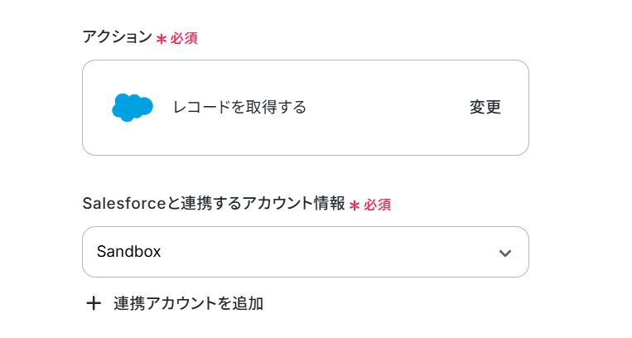This screenshot has width=632, height=338.
Task: Select the レコードを取得する action text
Action: coord(239,107)
